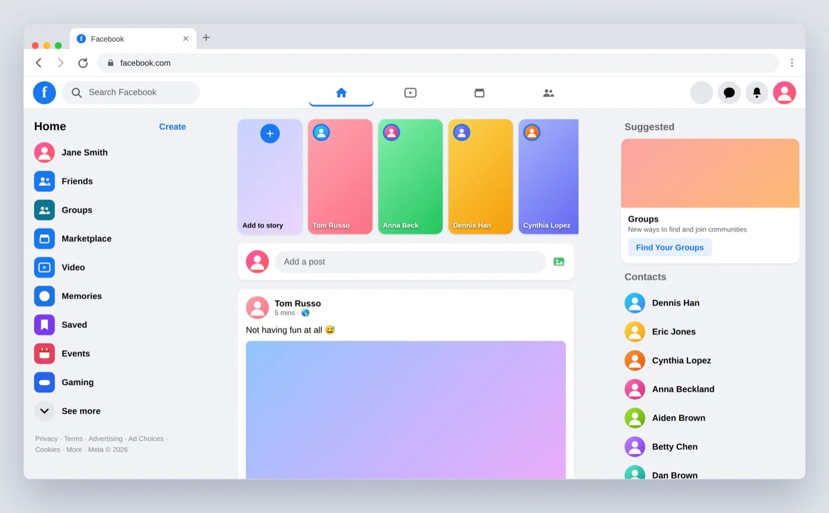Click the Saved bookmark icon

[x=44, y=325]
